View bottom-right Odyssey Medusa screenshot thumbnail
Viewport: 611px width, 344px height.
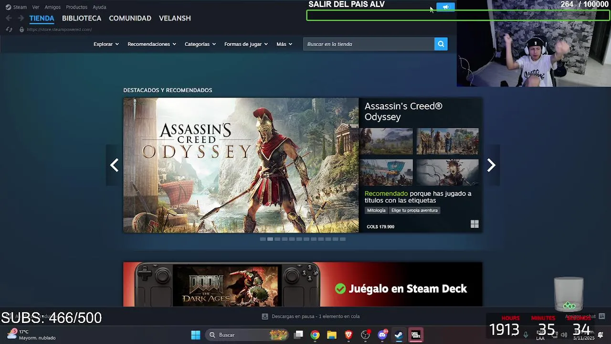tap(447, 172)
